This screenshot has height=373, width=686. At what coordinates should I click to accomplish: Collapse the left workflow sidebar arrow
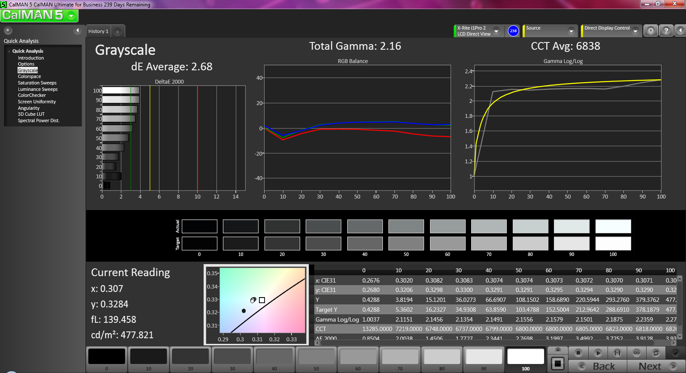78,30
